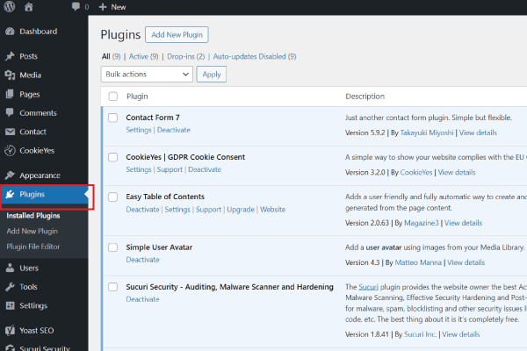Click the Sucuri Security sidebar icon
Image resolution: width=527 pixels, height=351 pixels.
tap(10, 348)
